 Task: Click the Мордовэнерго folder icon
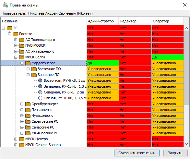(28, 63)
